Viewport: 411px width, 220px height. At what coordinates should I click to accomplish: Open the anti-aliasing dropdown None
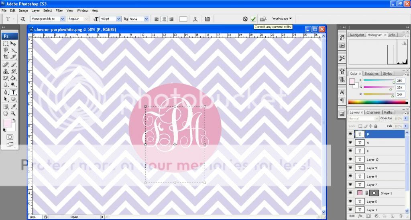click(x=146, y=19)
